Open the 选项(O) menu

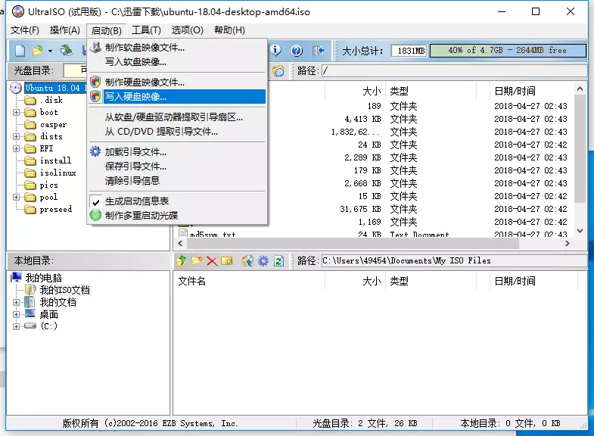187,30
